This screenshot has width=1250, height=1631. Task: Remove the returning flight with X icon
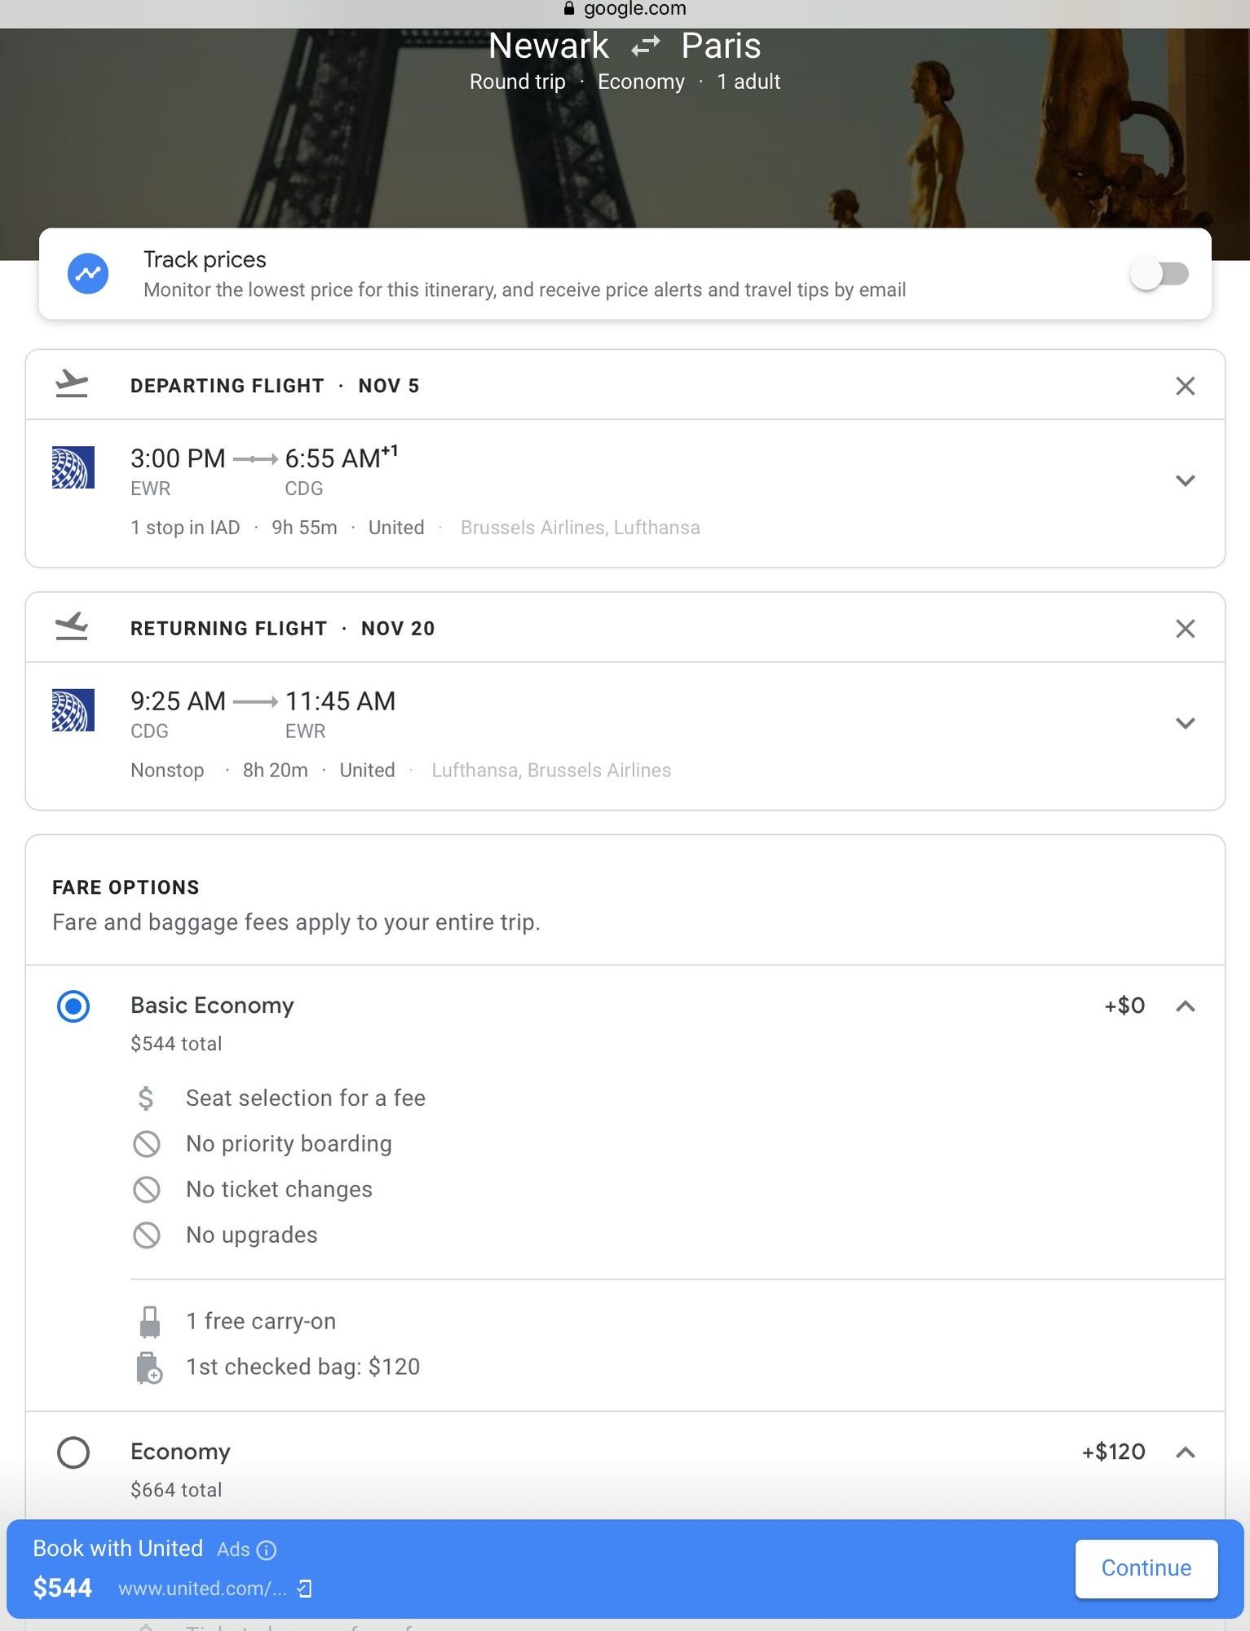coord(1185,629)
